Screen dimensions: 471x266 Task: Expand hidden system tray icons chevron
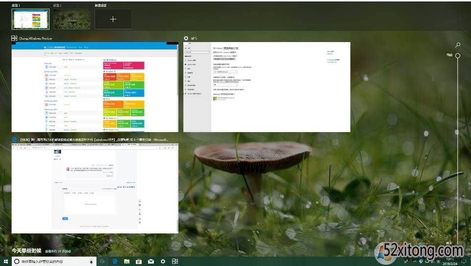(x=415, y=262)
